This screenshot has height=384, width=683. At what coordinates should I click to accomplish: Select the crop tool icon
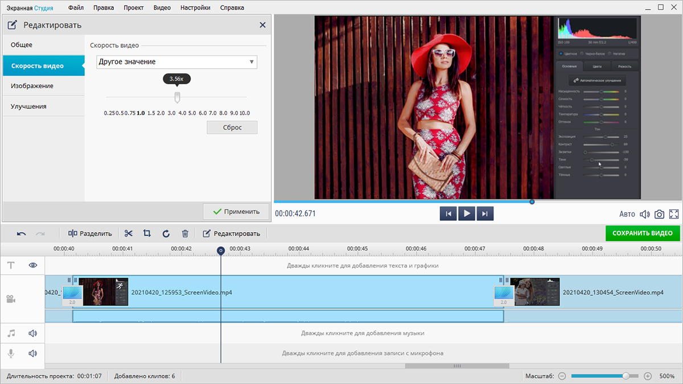(x=147, y=233)
